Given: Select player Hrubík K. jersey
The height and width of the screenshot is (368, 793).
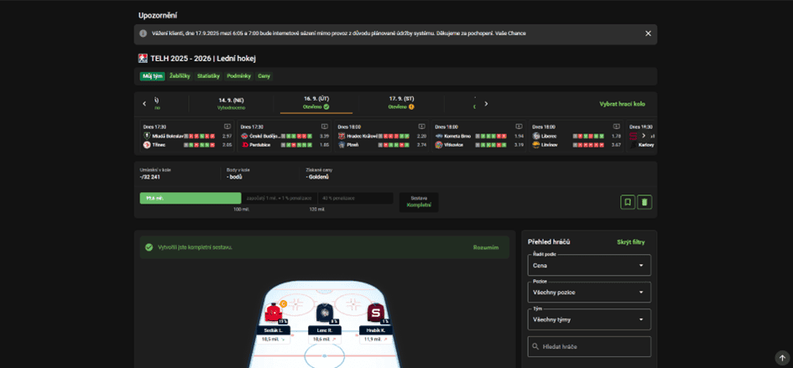Looking at the screenshot, I should click(376, 313).
